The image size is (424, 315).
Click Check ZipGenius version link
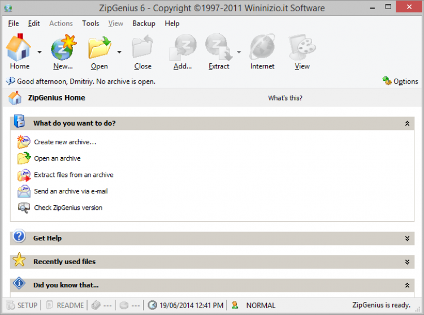pyautogui.click(x=68, y=208)
